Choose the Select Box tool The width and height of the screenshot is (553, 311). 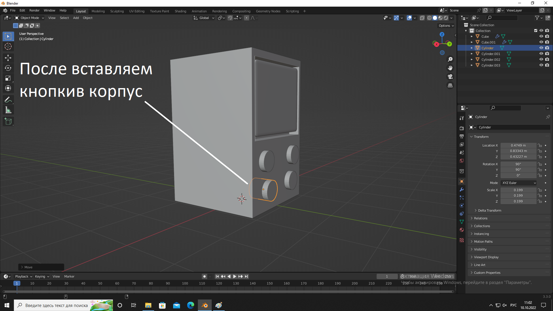(8, 36)
